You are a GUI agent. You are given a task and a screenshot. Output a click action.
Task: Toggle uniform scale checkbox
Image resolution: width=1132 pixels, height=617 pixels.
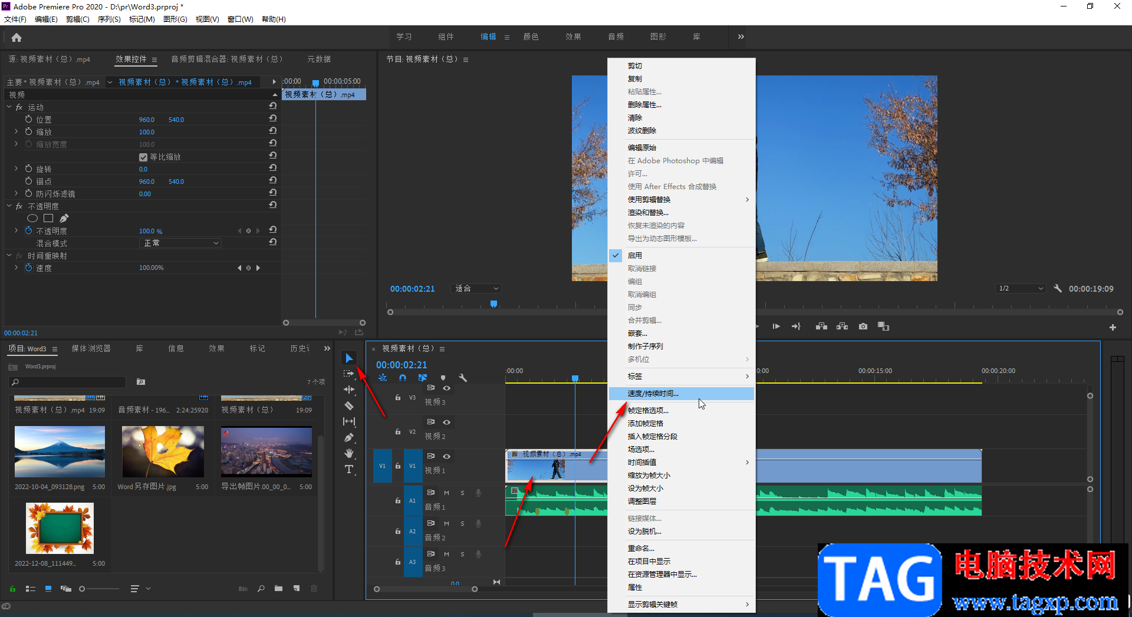(x=143, y=157)
